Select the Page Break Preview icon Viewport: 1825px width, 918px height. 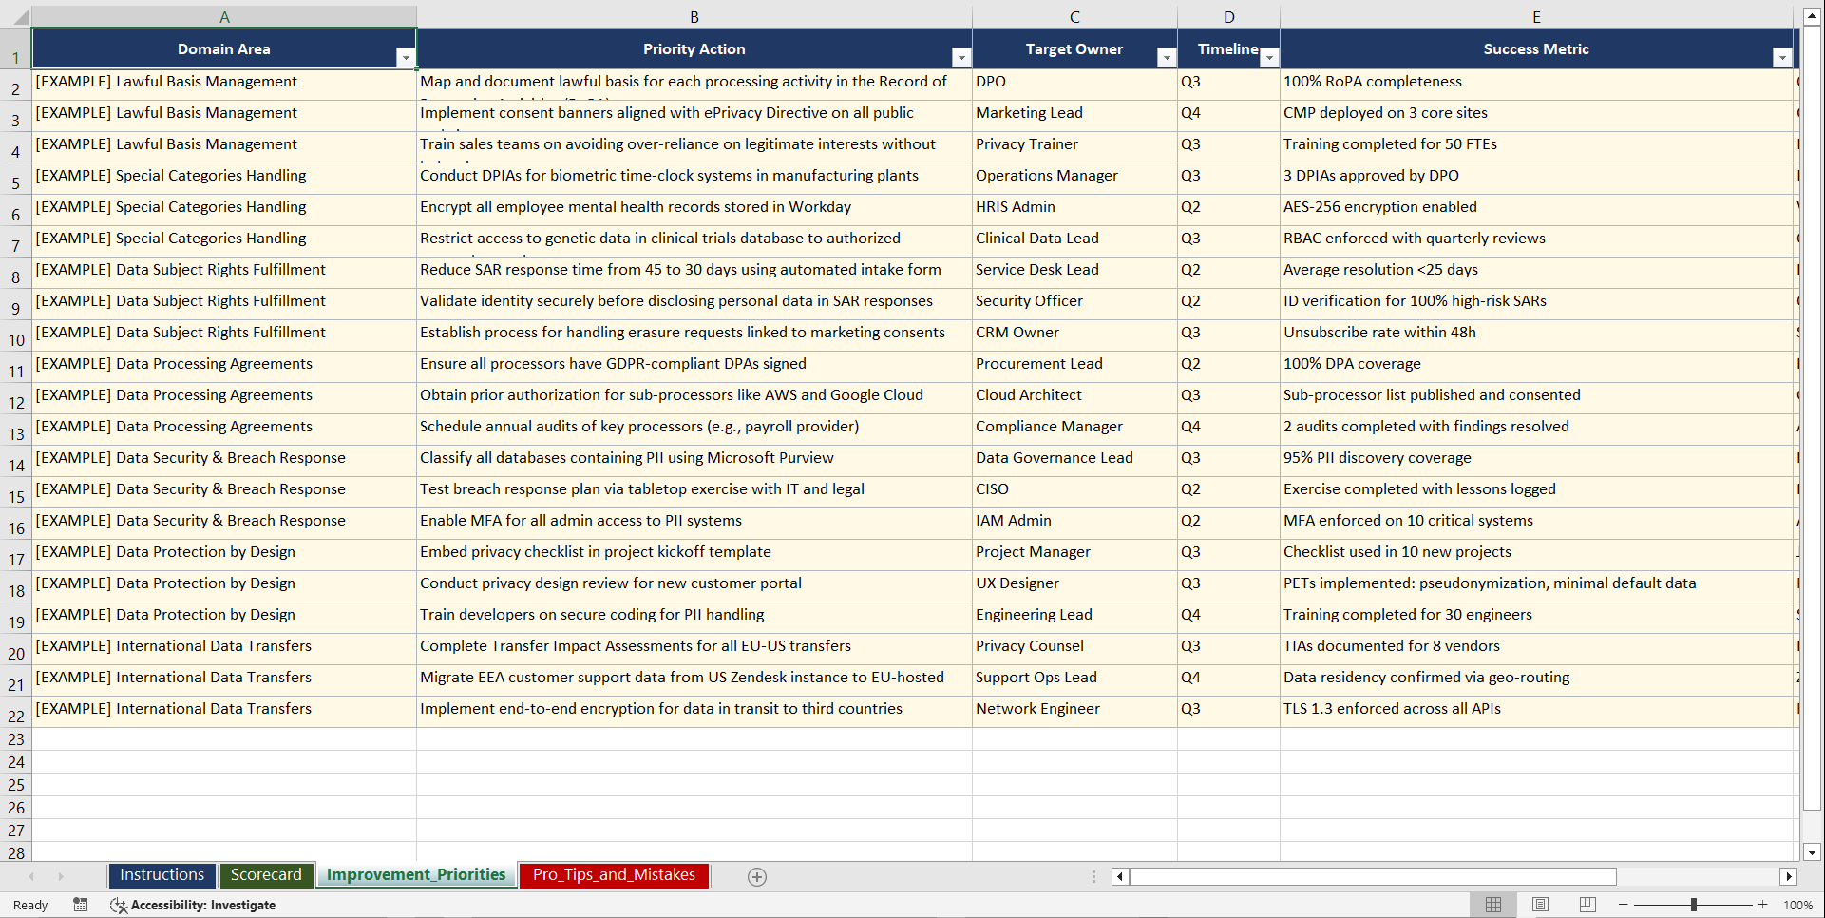[x=1587, y=905]
